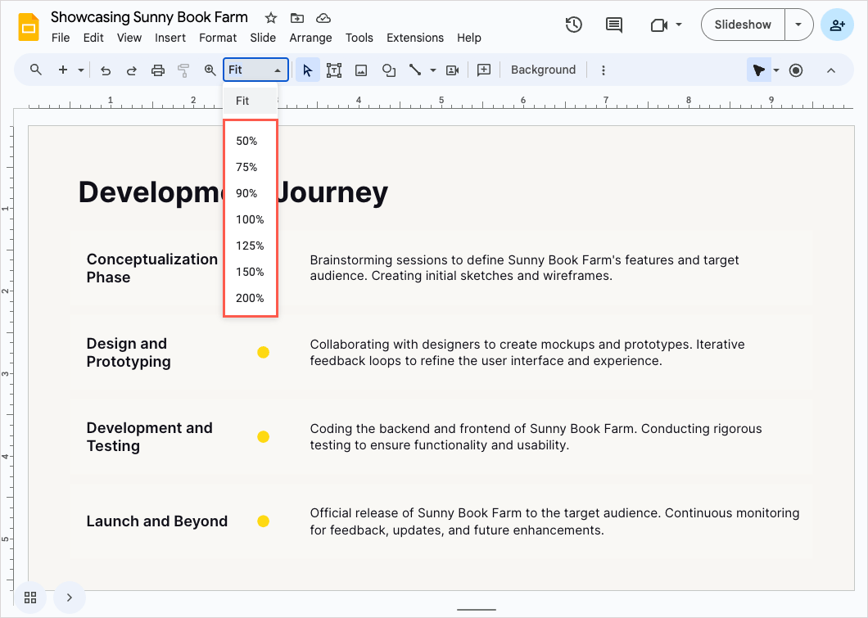868x618 pixels.
Task: Click the Background button
Action: click(543, 70)
